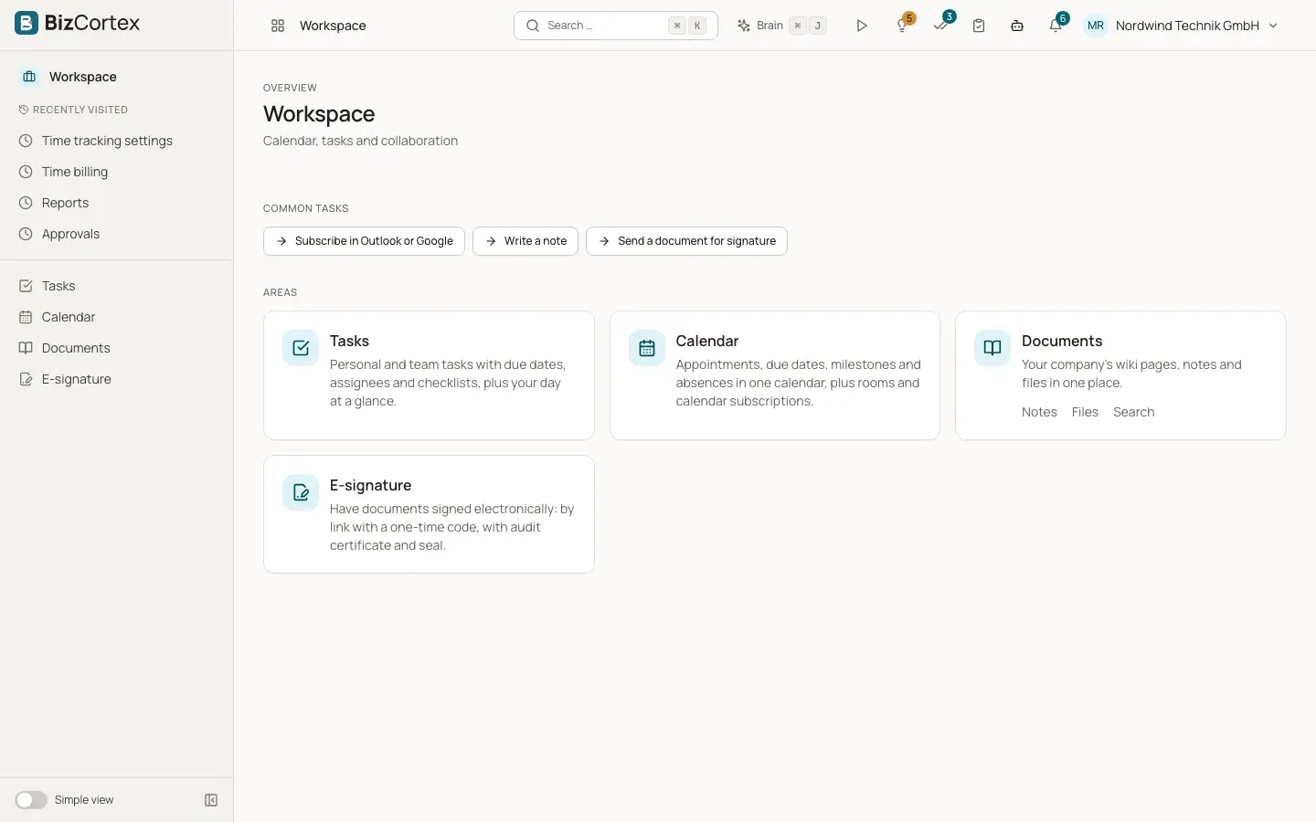Click the Documents card book icon
This screenshot has width=1316, height=822.
click(992, 348)
